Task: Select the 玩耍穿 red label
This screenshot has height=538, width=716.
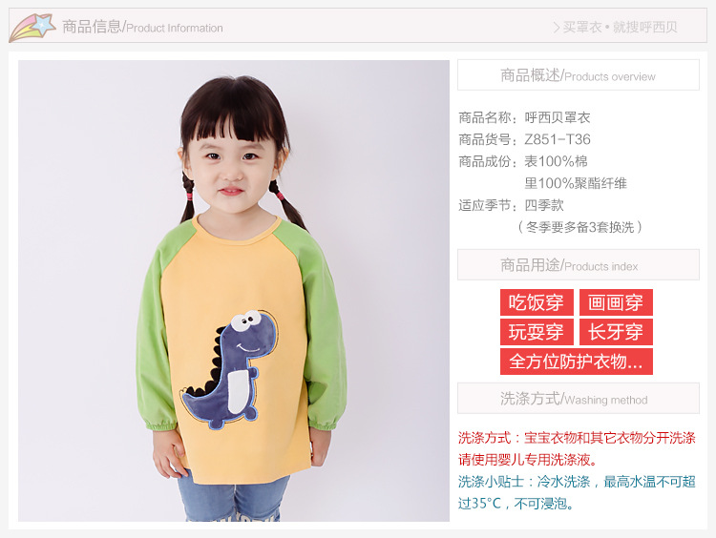Action: click(537, 332)
